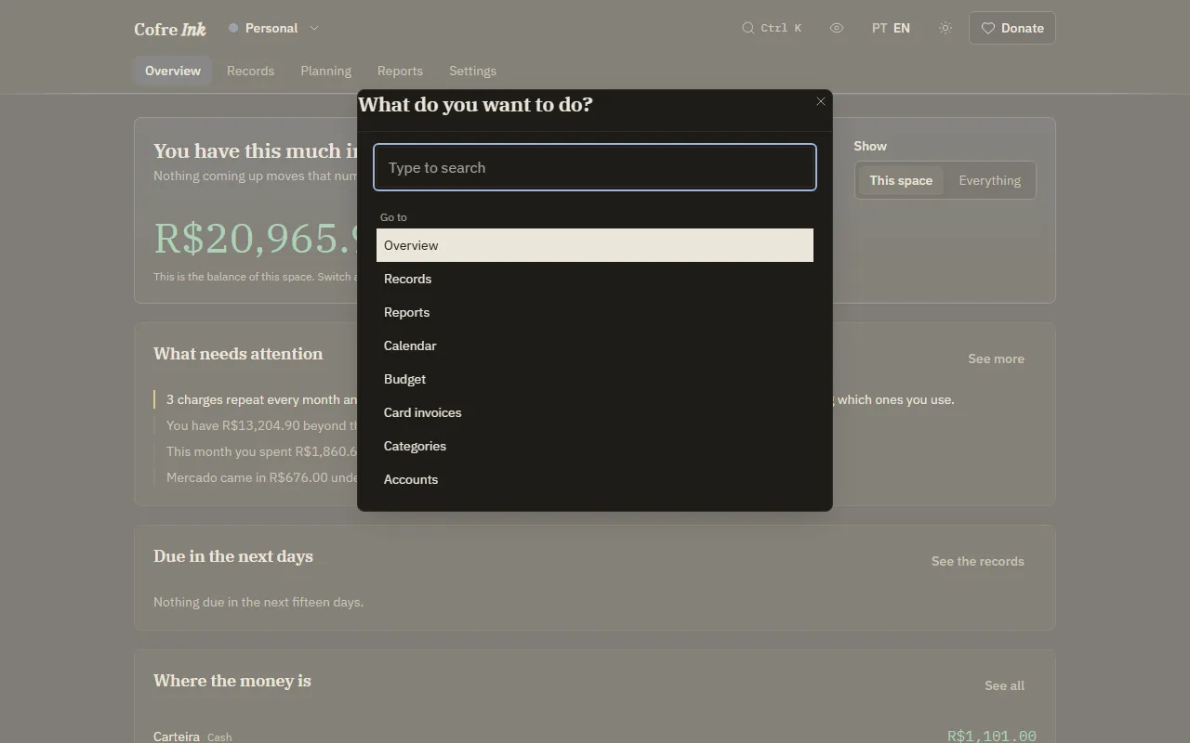Screen dimensions: 1190x743
Task: Open the Reports tab
Action: (x=400, y=71)
